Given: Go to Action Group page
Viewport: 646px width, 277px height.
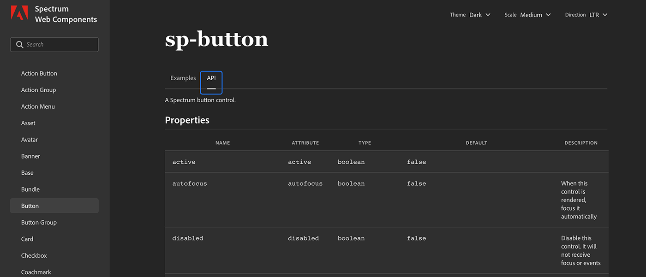Looking at the screenshot, I should [39, 90].
